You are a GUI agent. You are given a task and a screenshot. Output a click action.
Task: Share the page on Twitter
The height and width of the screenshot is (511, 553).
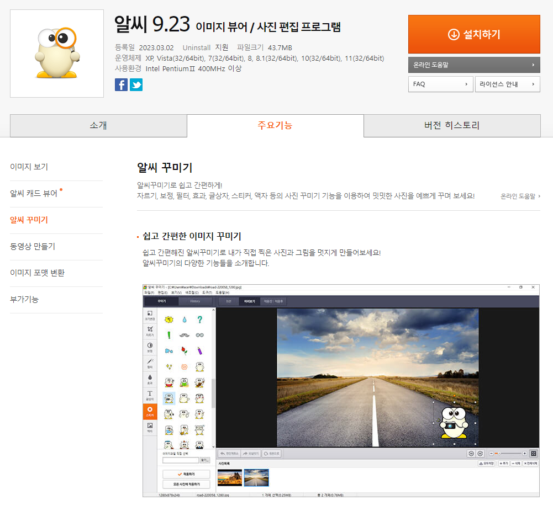136,85
